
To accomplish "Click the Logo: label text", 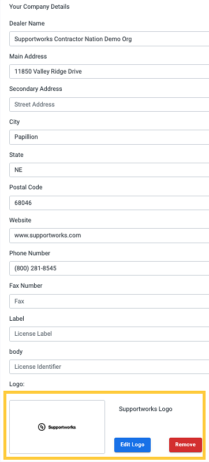I will [16, 384].
